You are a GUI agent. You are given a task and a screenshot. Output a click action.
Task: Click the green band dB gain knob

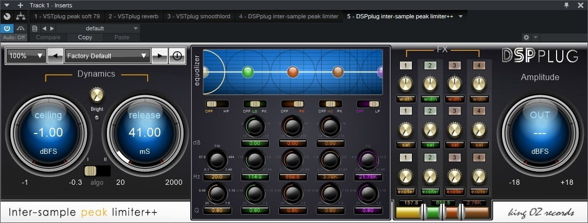coord(255,126)
